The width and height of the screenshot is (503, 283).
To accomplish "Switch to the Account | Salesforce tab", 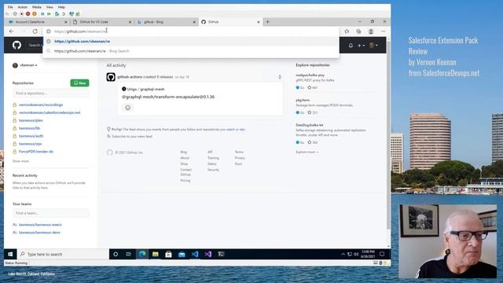I will tap(37, 22).
